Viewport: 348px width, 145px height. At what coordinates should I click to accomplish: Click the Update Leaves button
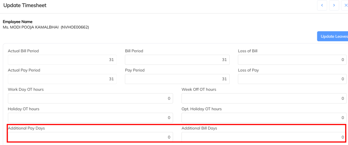click(333, 36)
